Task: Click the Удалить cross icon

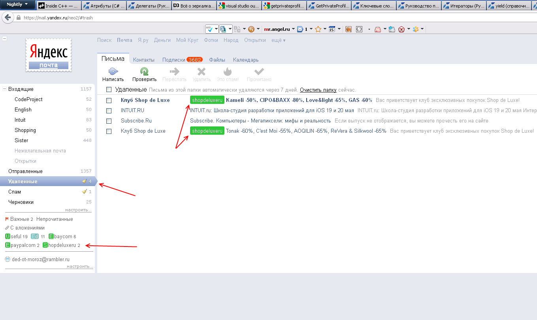Action: tap(202, 72)
